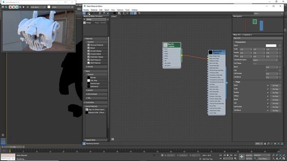Save image icon in ActiveShade window

pyautogui.click(x=3, y=7)
